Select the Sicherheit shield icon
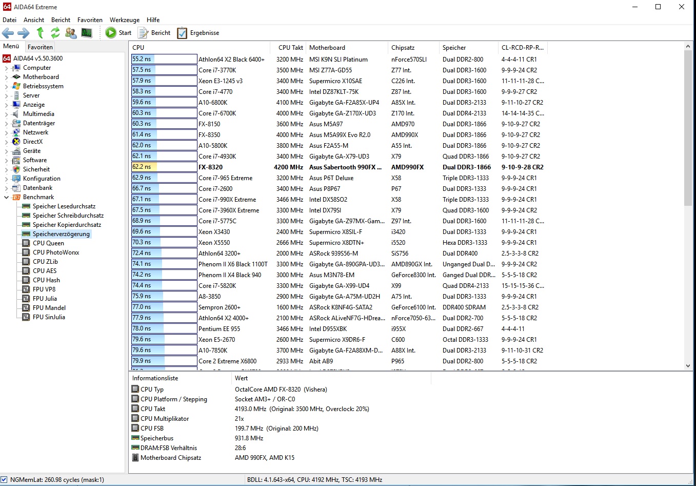Screen dimensions: 696x486 tap(16, 169)
